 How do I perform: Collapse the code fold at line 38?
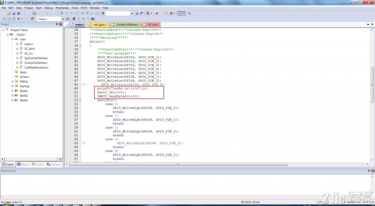[80, 45]
